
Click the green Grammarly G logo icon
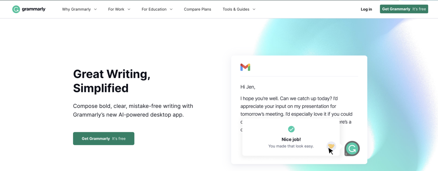16,9
